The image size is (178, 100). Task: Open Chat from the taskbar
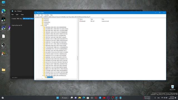coord(76,98)
